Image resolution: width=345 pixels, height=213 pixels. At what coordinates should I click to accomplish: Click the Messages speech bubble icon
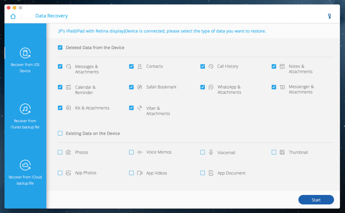point(69,67)
